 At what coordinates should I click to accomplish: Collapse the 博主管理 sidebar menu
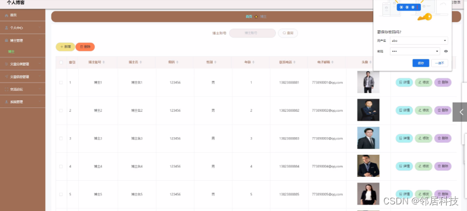point(23,40)
